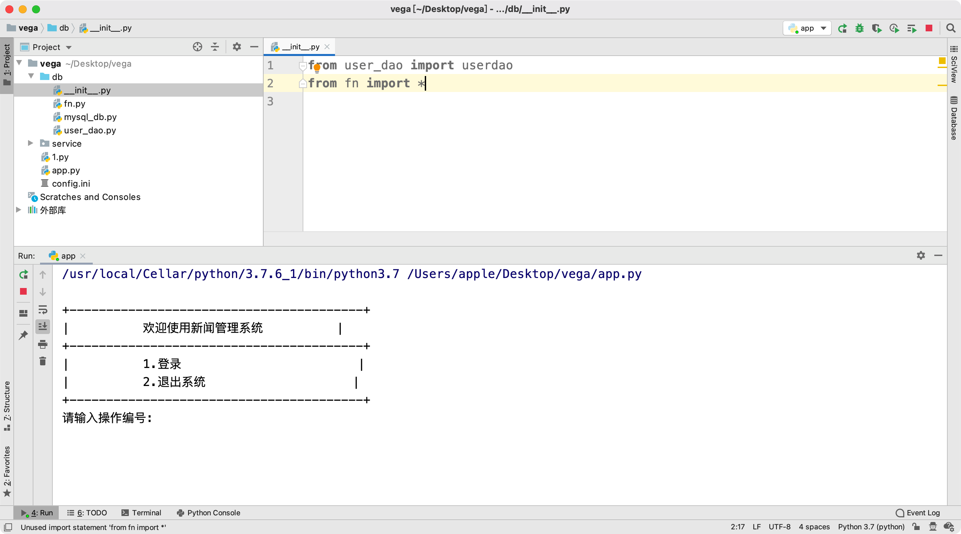
Task: Toggle read-only lock icon in status bar
Action: click(916, 527)
